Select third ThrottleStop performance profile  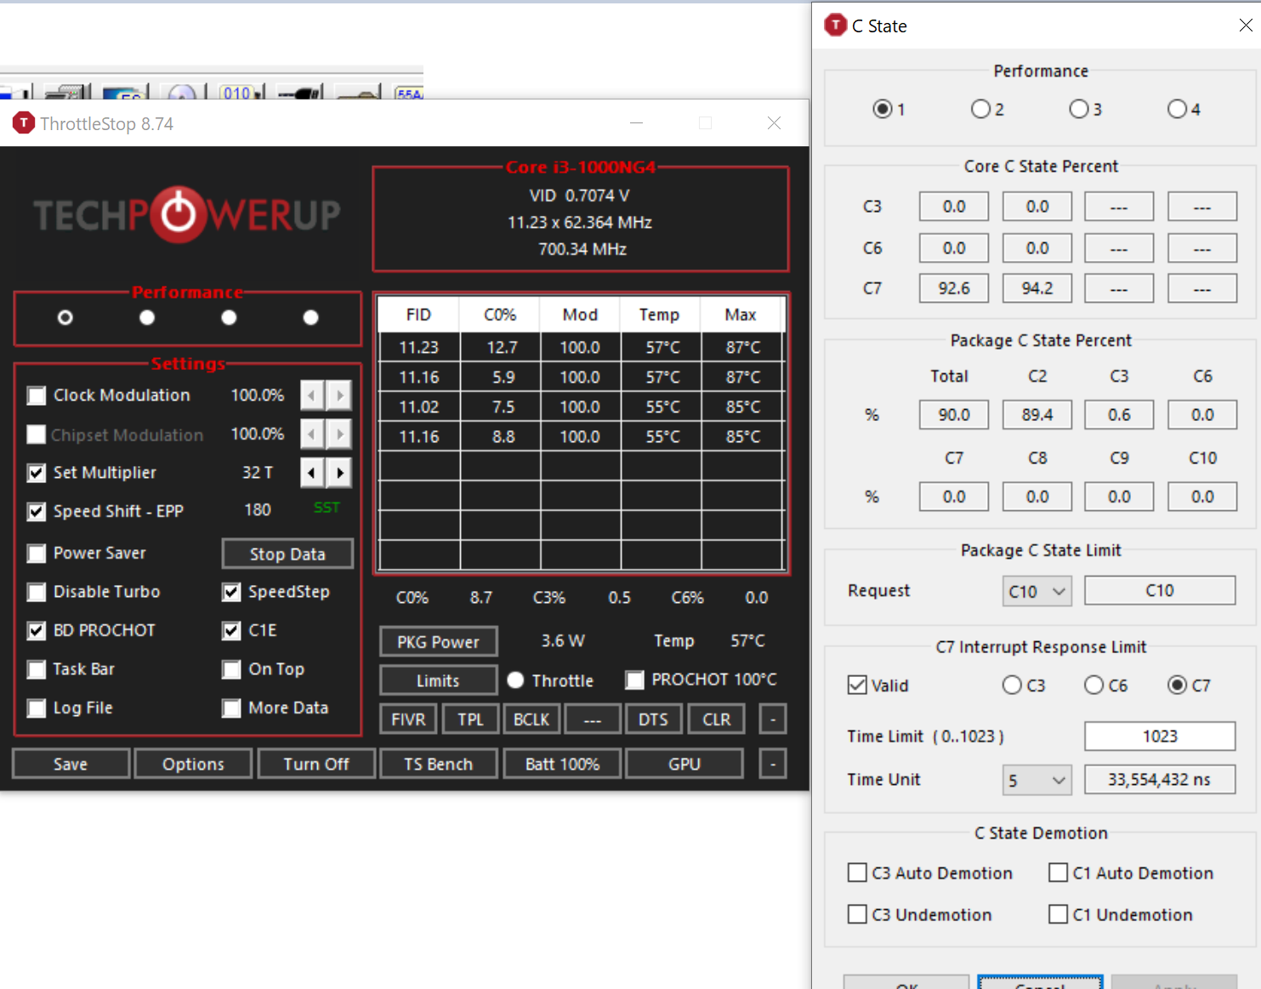(229, 317)
